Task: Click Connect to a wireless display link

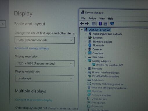Action: pyautogui.click(x=34, y=100)
